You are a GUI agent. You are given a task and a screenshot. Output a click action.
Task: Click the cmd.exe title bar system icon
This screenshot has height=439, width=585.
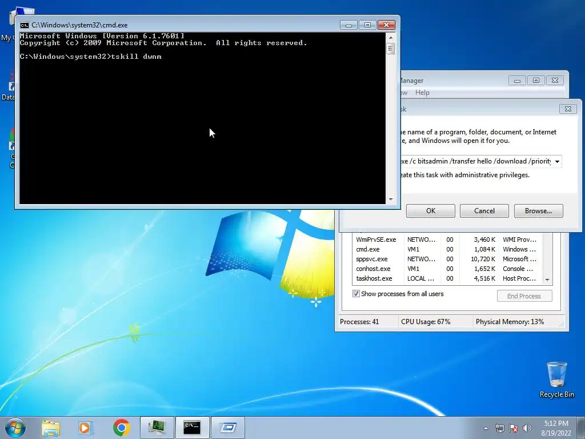tap(24, 25)
